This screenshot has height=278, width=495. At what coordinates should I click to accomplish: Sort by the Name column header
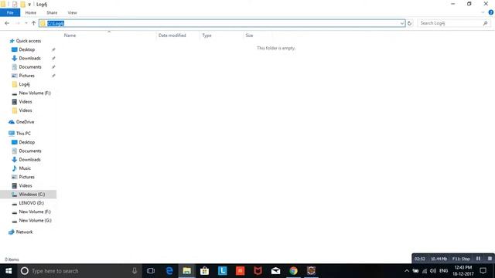point(70,36)
